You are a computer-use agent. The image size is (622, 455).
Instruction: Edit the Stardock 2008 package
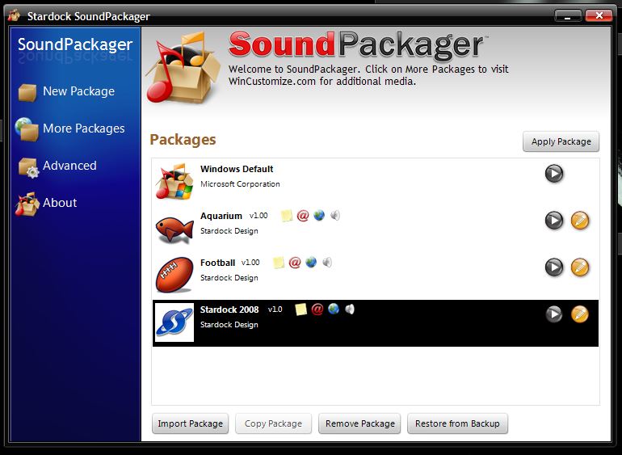click(580, 314)
